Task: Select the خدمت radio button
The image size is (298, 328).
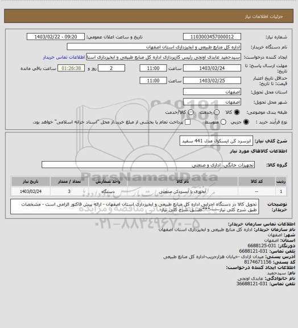Action: [217, 112]
